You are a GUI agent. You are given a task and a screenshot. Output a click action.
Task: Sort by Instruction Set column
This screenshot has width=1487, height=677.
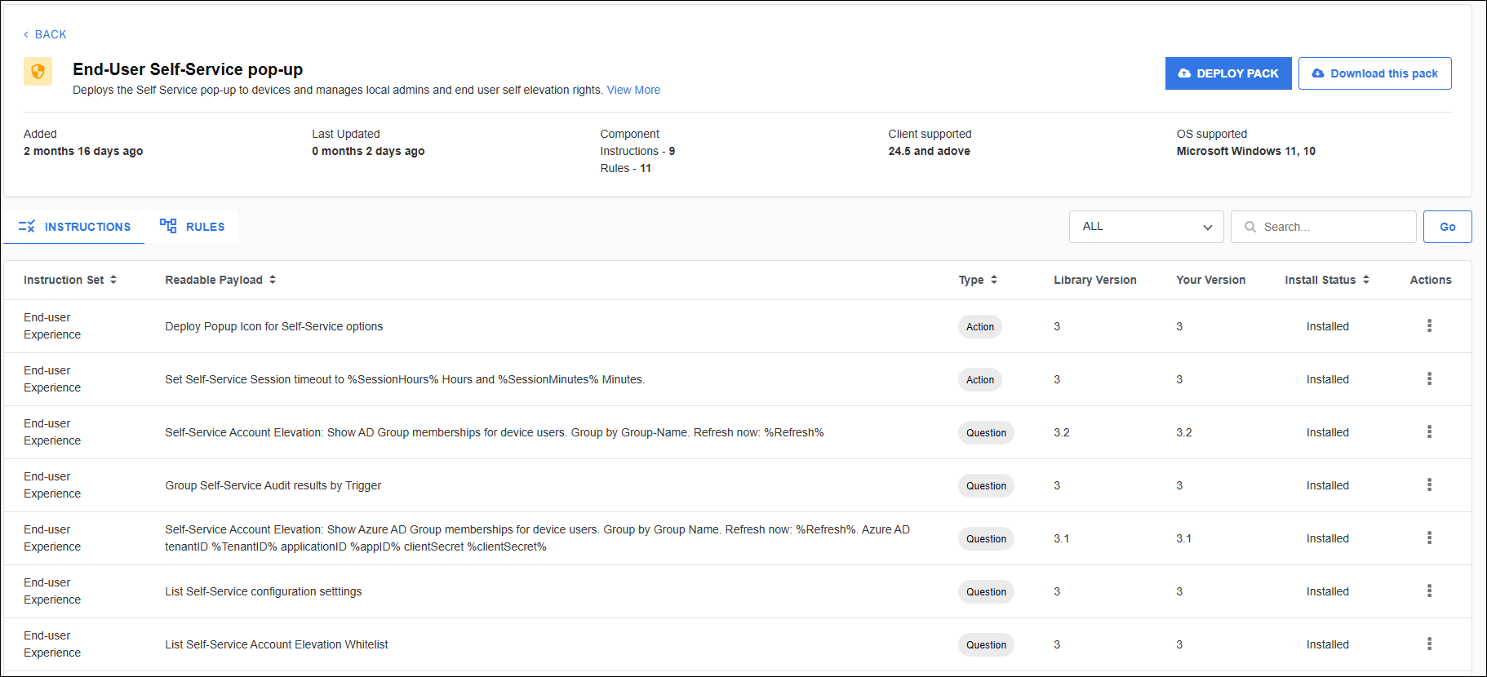click(x=113, y=280)
